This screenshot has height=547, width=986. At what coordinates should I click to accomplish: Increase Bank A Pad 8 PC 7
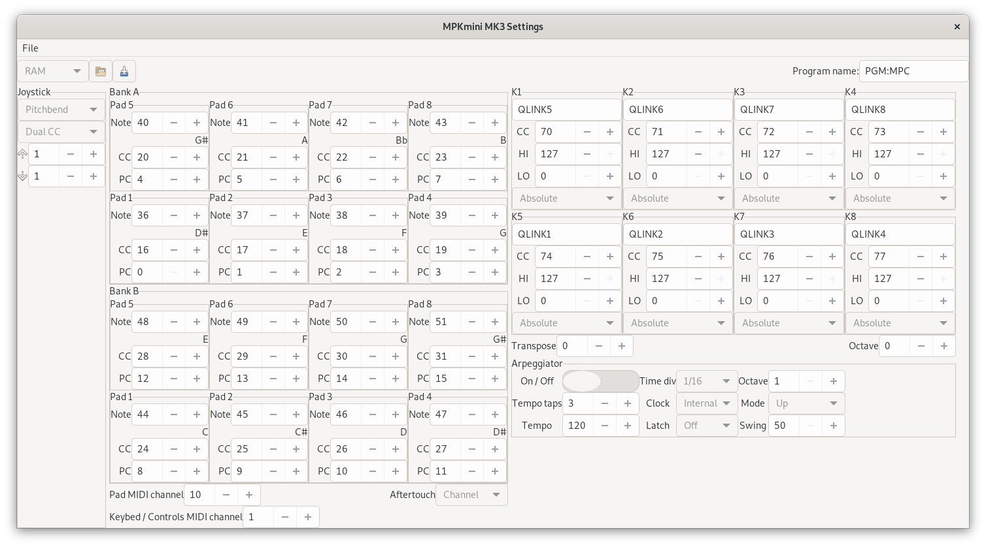point(495,180)
